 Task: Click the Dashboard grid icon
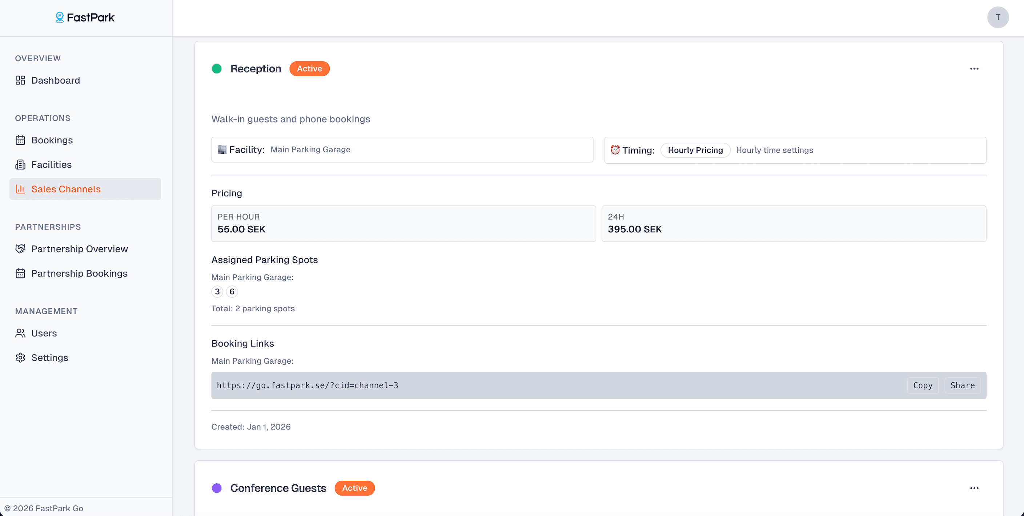tap(20, 80)
